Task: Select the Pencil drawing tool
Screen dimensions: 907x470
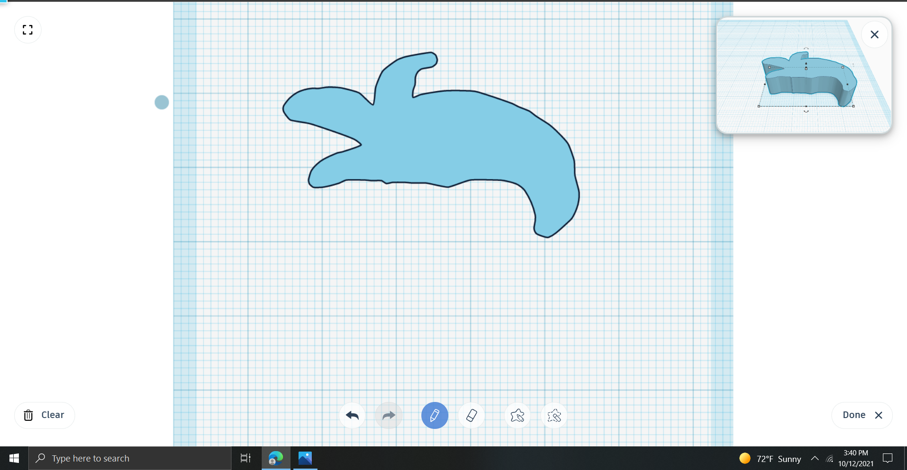Action: point(434,415)
